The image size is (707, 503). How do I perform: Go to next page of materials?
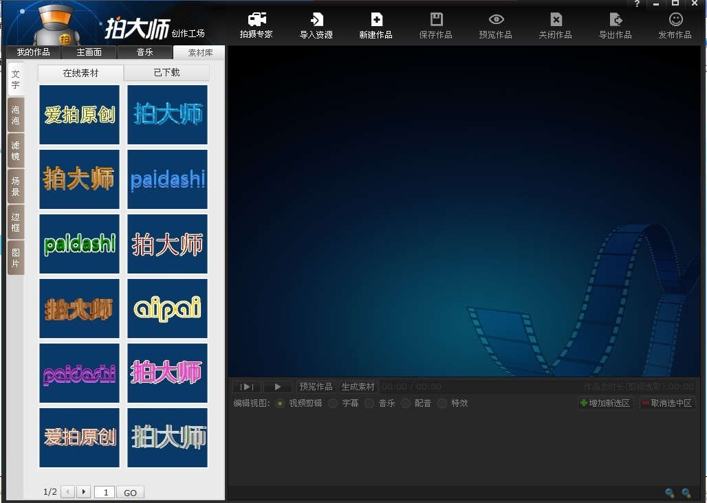[84, 492]
